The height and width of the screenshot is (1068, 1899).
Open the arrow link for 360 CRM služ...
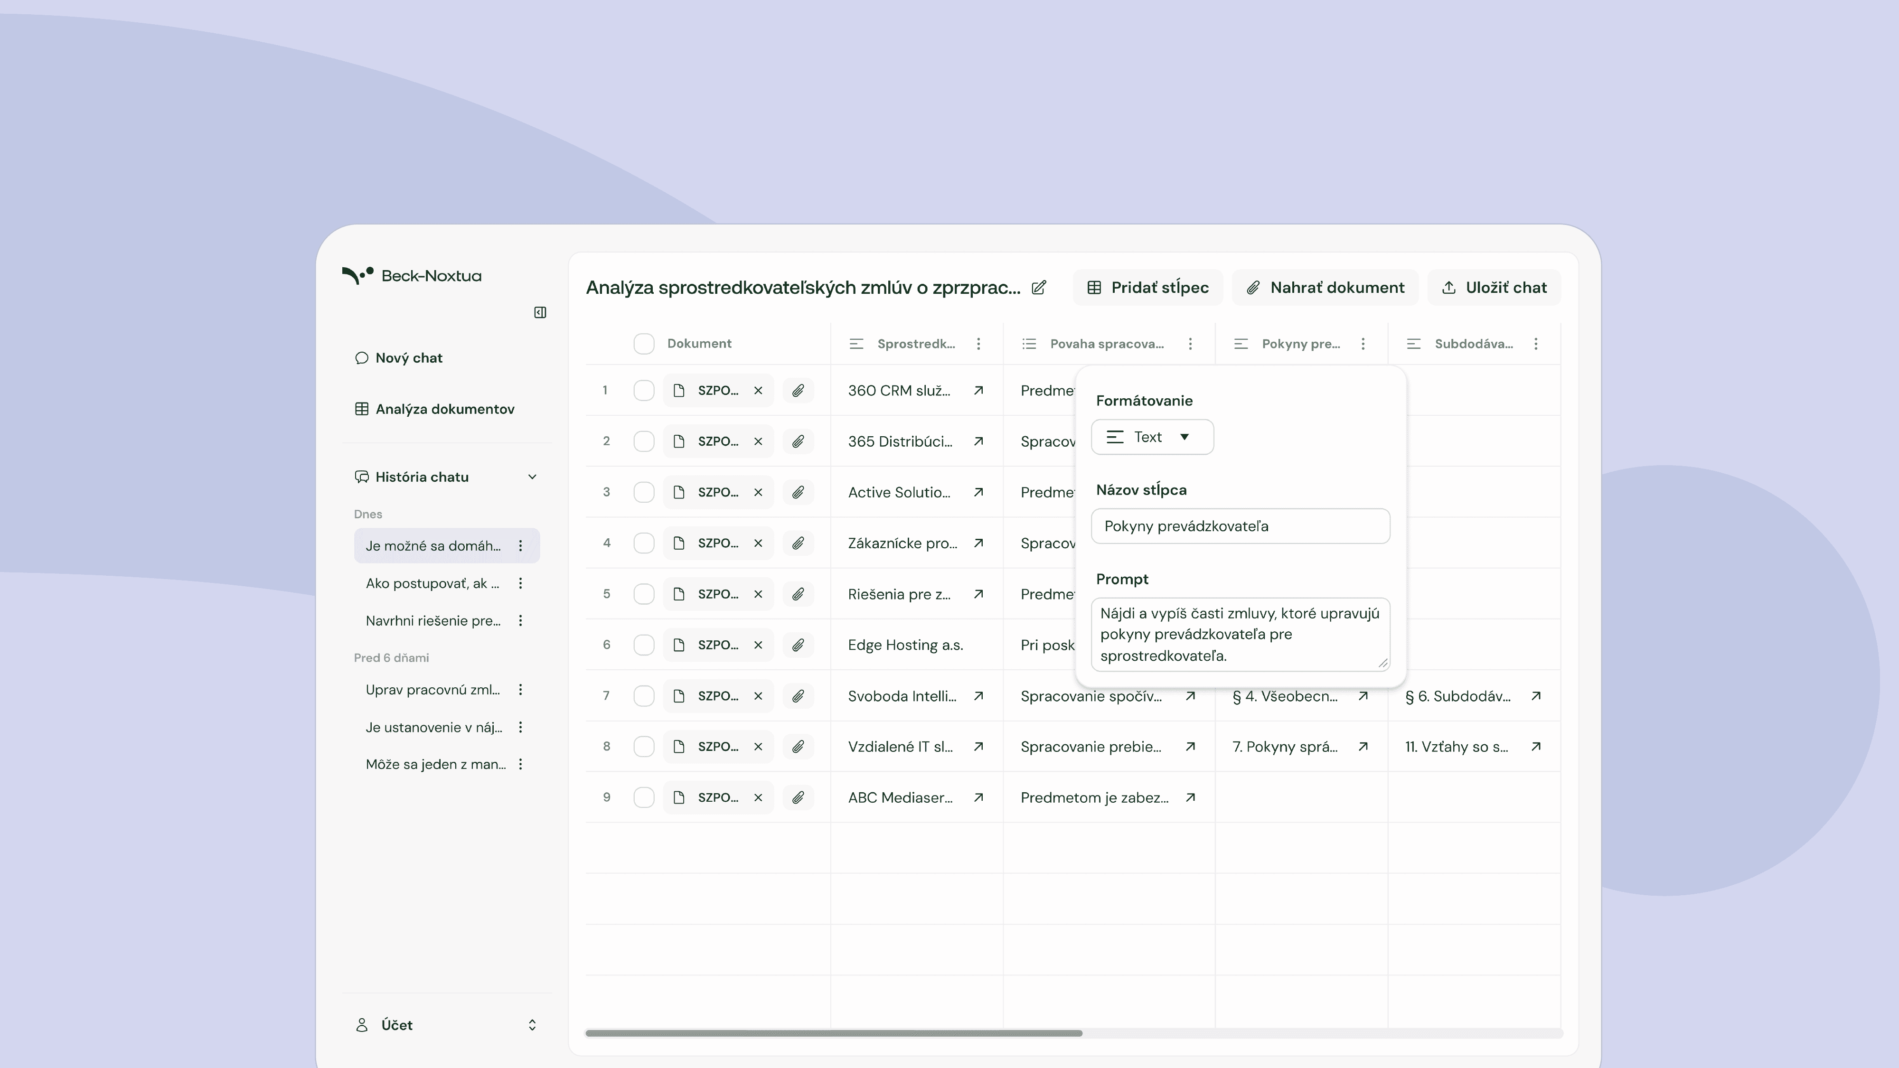coord(978,391)
